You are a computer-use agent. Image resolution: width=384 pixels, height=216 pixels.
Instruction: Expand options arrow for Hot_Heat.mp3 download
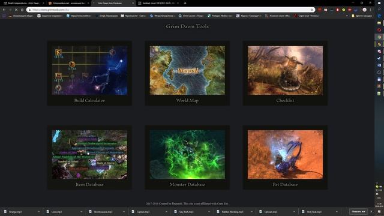point(337,212)
